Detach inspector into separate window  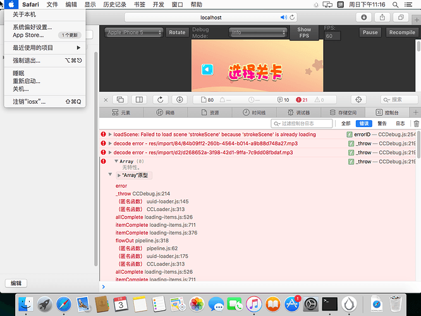pos(120,100)
